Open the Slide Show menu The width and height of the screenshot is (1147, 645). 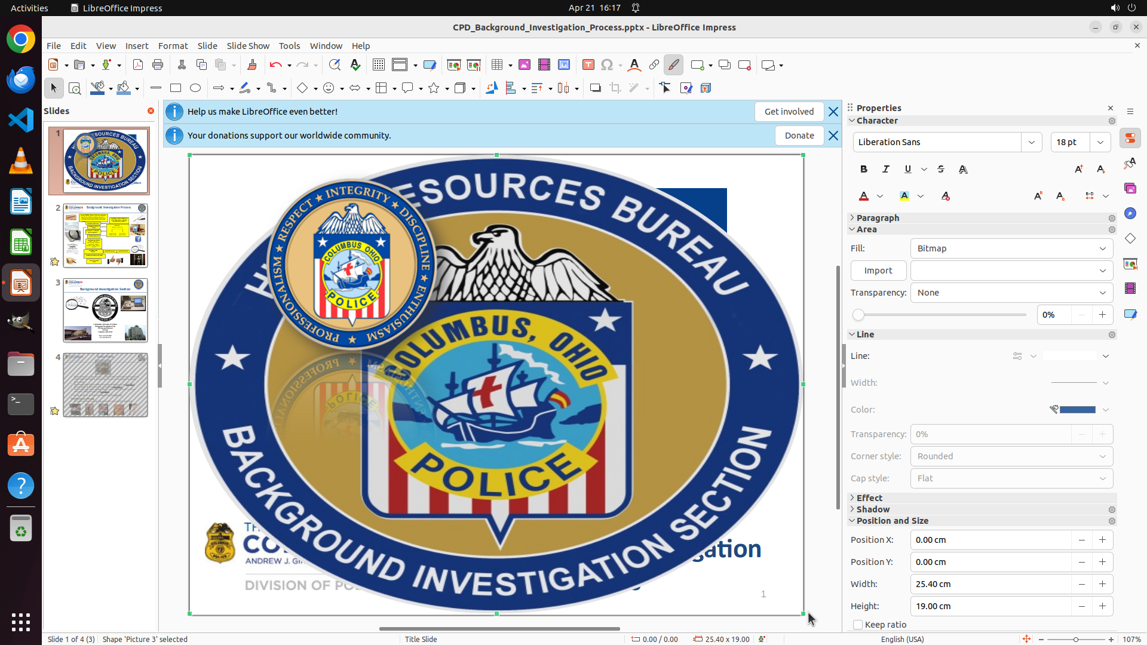248,46
